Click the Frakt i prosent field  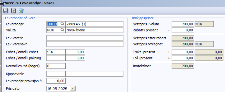click(183, 52)
